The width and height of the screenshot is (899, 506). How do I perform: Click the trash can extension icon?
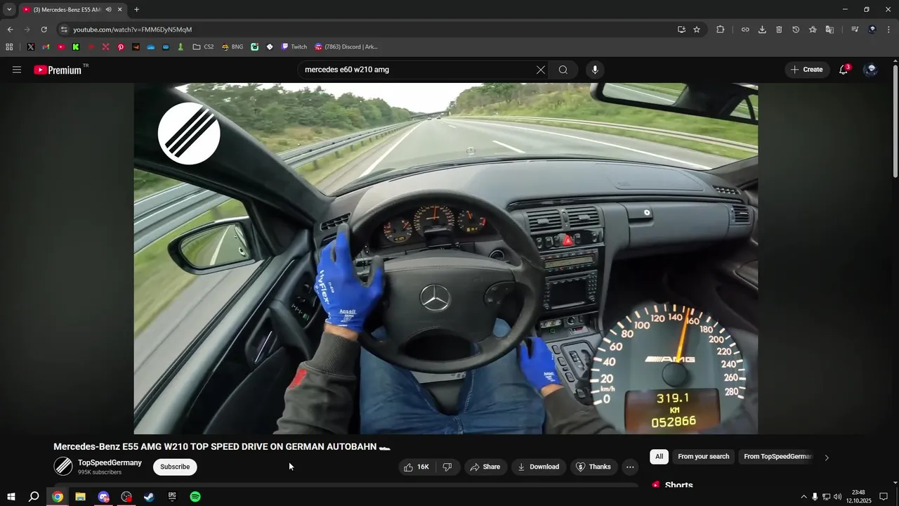point(779,30)
